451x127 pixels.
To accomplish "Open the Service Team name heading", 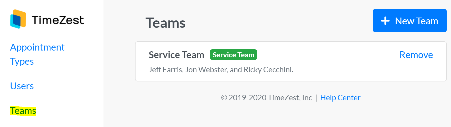I will (x=176, y=55).
